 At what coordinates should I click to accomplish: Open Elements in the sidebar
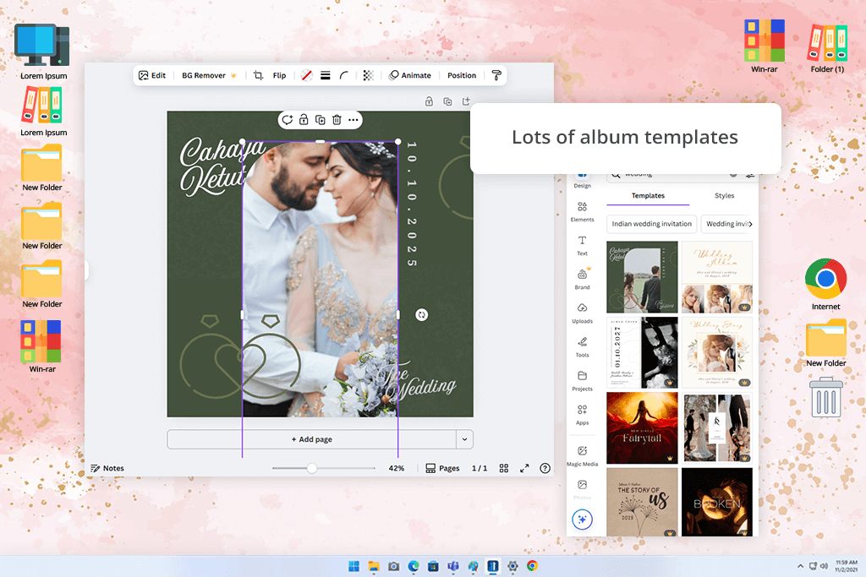(x=582, y=212)
